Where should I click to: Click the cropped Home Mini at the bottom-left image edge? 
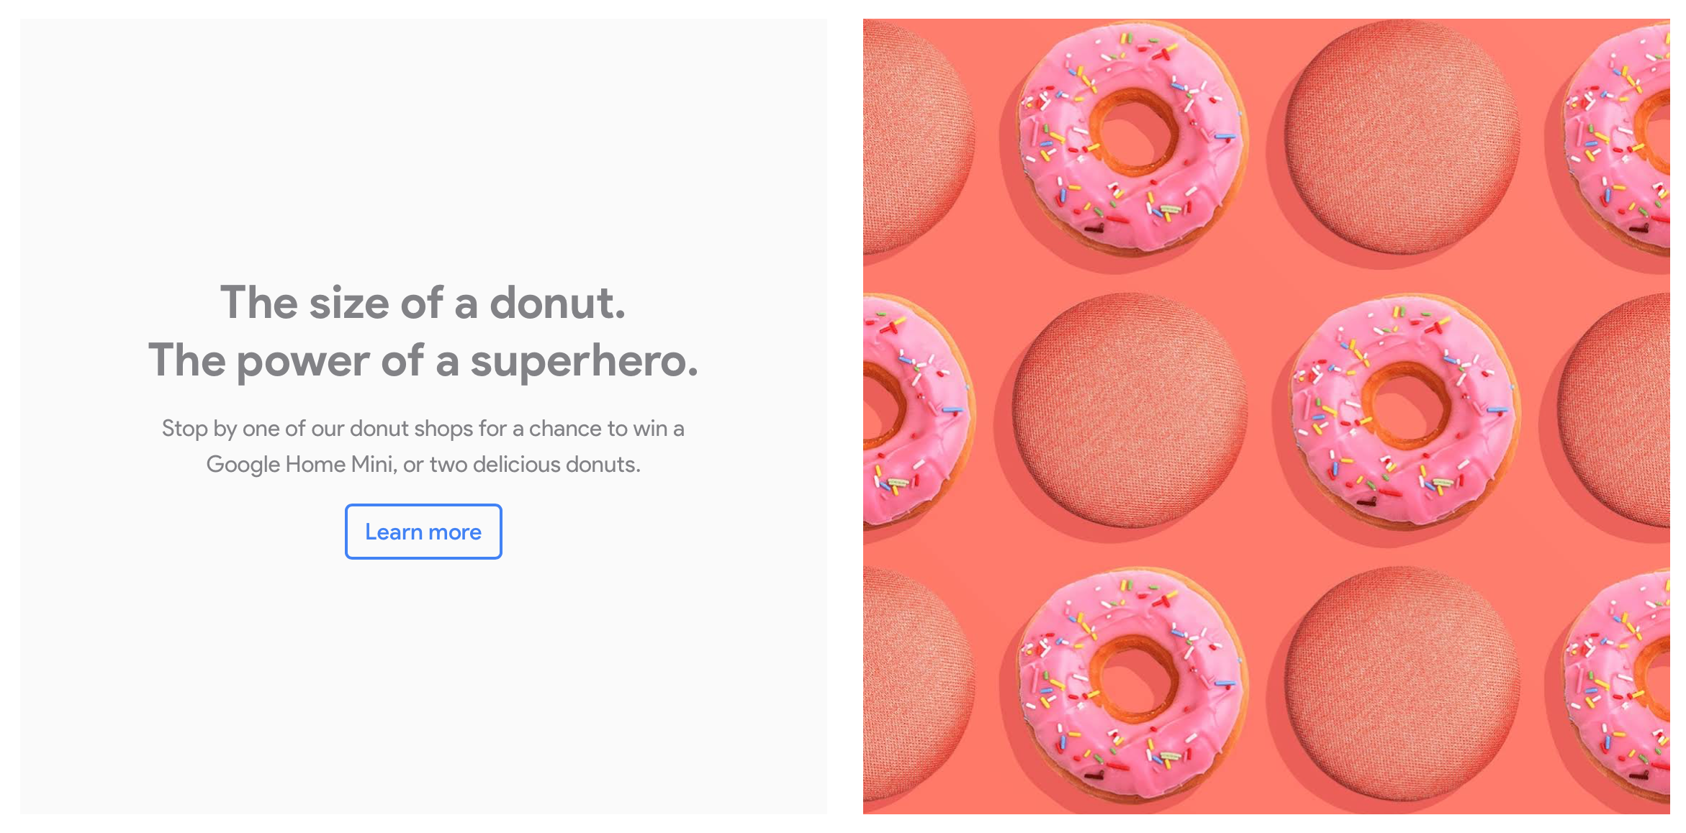919,684
